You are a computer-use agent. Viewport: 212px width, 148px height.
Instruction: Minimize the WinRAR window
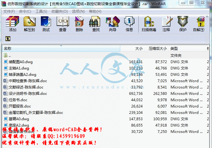[x=183, y=3]
